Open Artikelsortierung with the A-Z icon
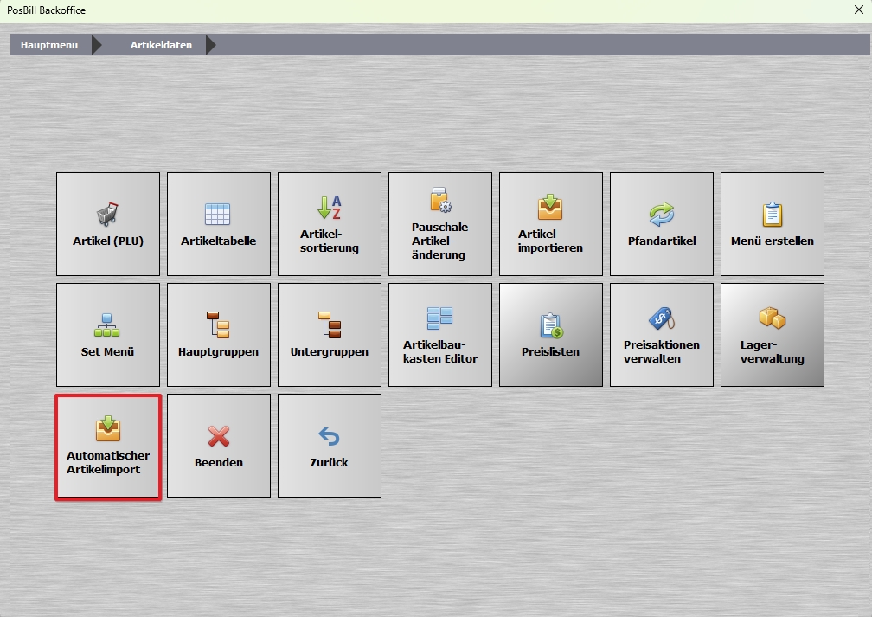872x617 pixels. [330, 223]
